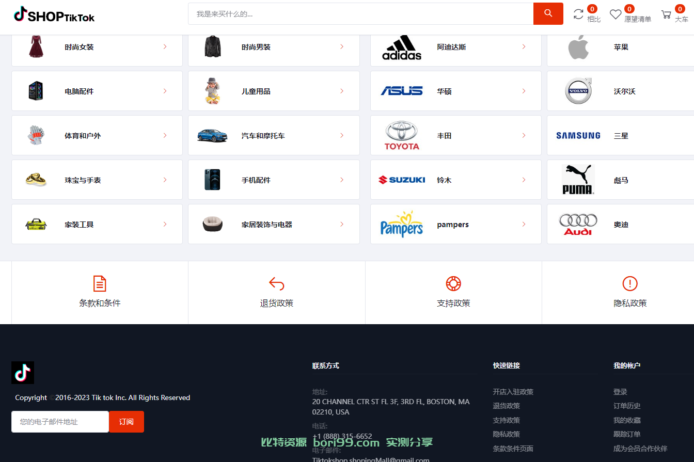Click the 铃木 brand arrow
The height and width of the screenshot is (462, 694).
pos(524,180)
